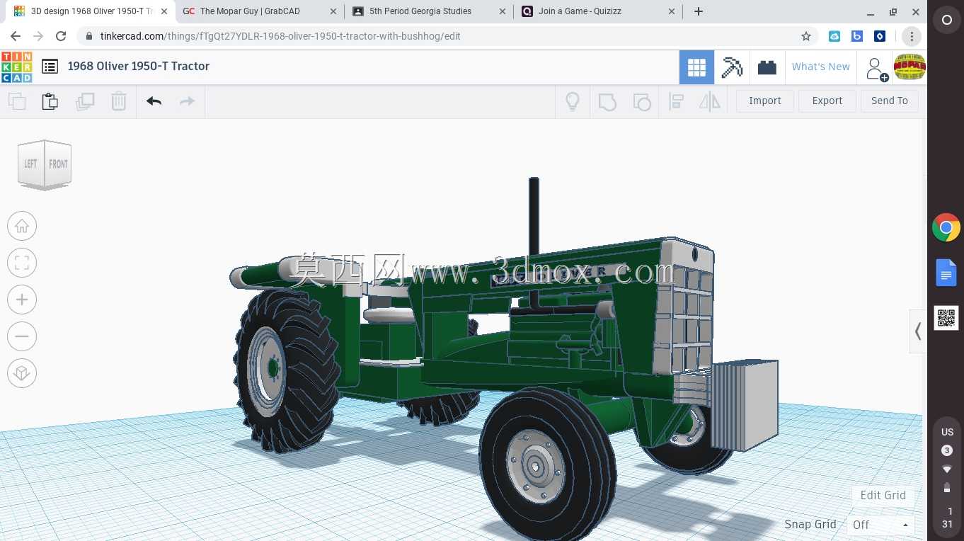Switch to 3D design grid view
Screen dimensions: 964x541
(x=696, y=67)
